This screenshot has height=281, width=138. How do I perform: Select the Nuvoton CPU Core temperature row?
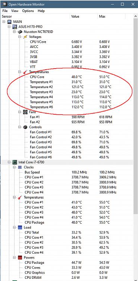click(67, 77)
